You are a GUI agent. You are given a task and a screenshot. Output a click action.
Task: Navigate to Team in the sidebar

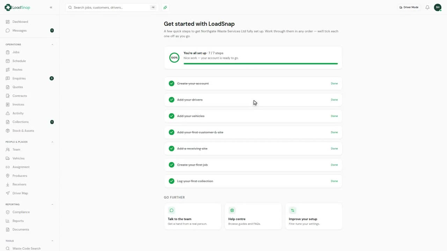(x=30, y=150)
